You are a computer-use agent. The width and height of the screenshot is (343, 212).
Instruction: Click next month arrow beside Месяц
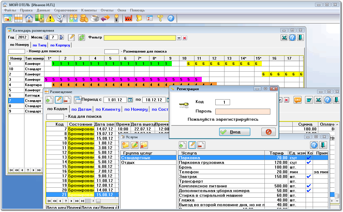point(61,38)
